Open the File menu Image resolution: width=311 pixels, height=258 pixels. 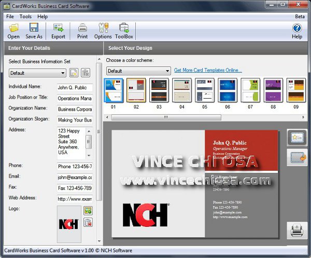tap(10, 17)
